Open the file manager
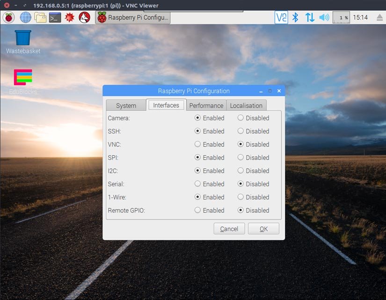386x300 pixels. point(40,17)
